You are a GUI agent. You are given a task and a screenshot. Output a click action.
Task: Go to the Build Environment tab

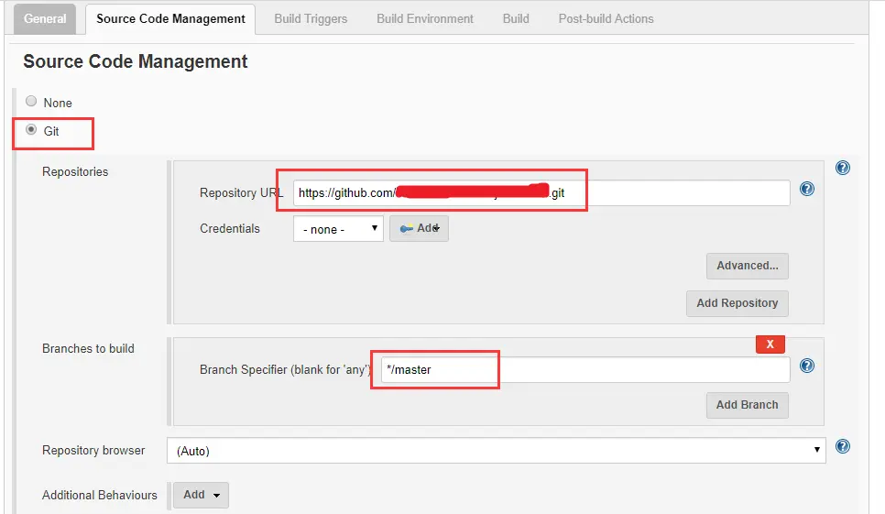[x=425, y=18]
